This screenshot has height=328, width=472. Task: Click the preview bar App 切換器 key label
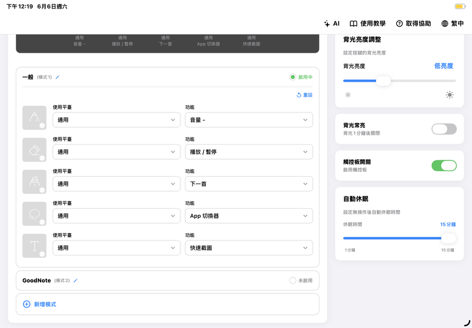click(x=208, y=44)
